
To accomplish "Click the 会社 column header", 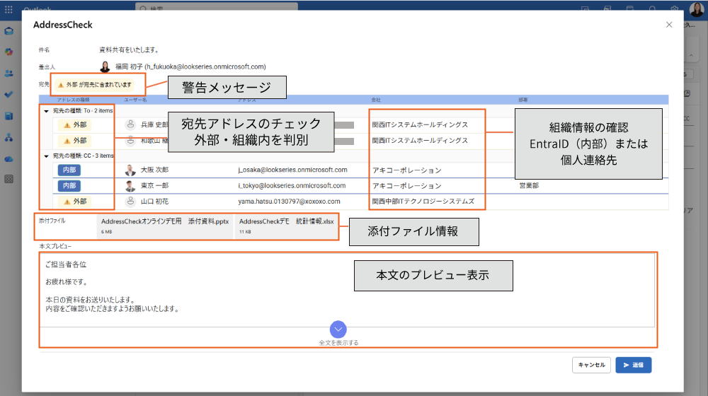I will (x=376, y=100).
